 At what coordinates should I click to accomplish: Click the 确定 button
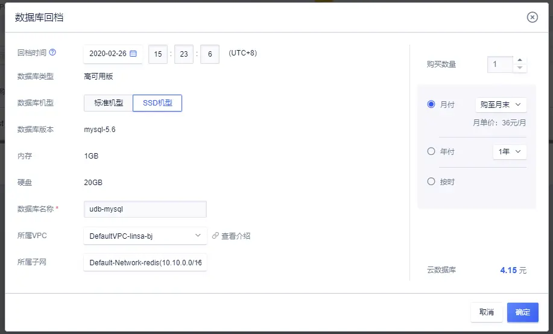(523, 312)
